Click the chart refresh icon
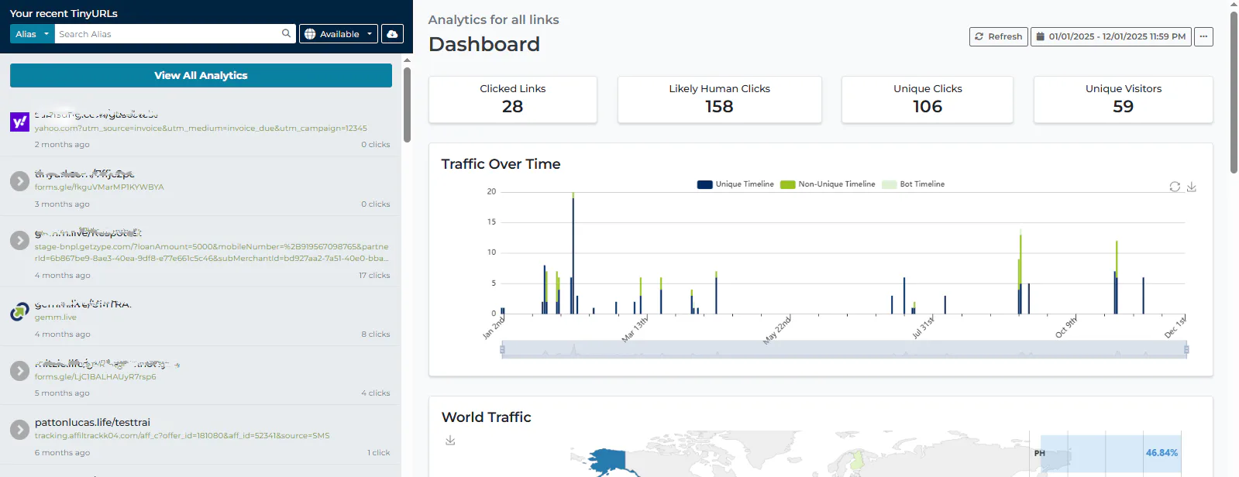 coord(1175,187)
